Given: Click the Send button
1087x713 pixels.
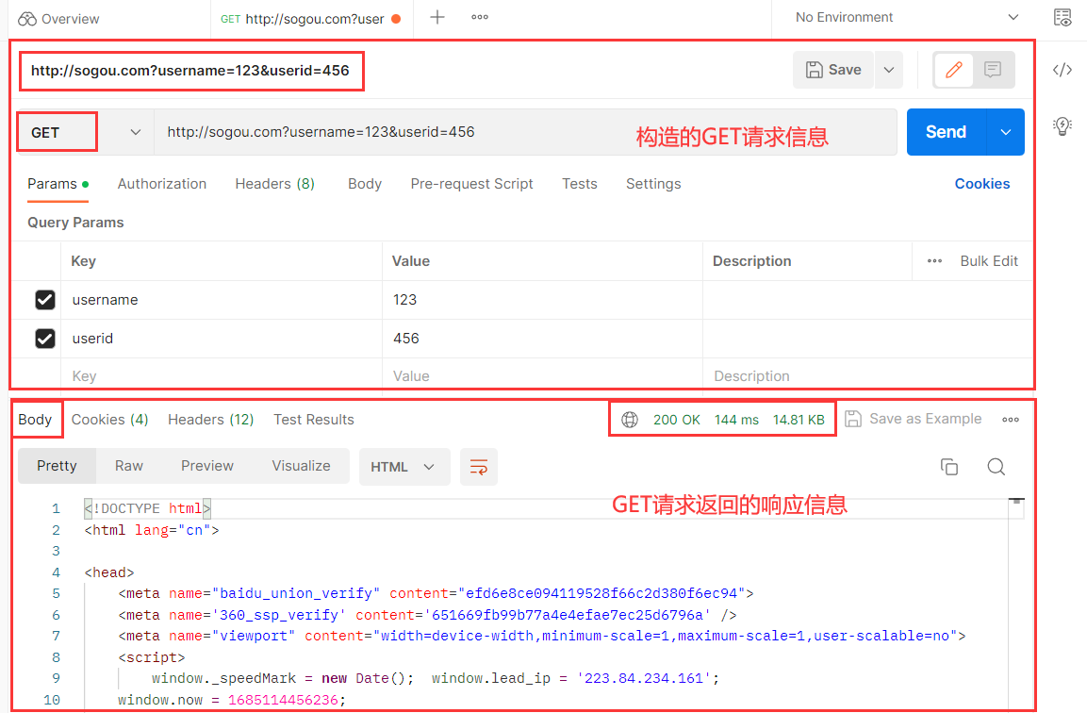Looking at the screenshot, I should [946, 132].
